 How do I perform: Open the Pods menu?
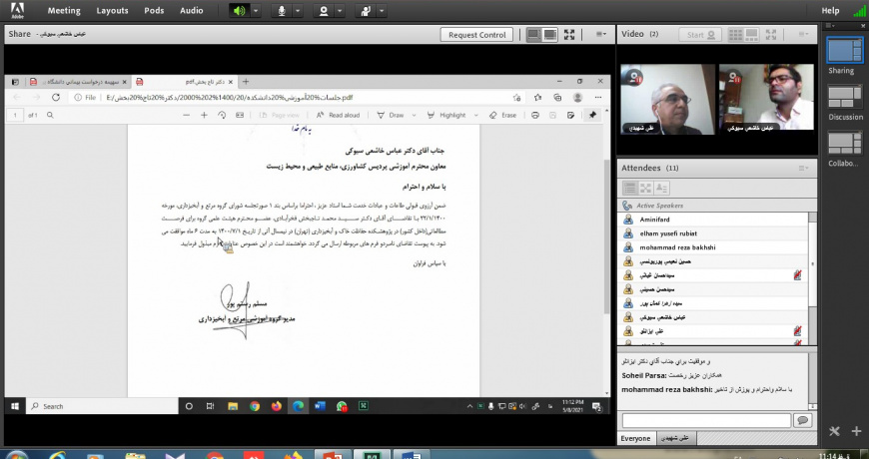(154, 11)
